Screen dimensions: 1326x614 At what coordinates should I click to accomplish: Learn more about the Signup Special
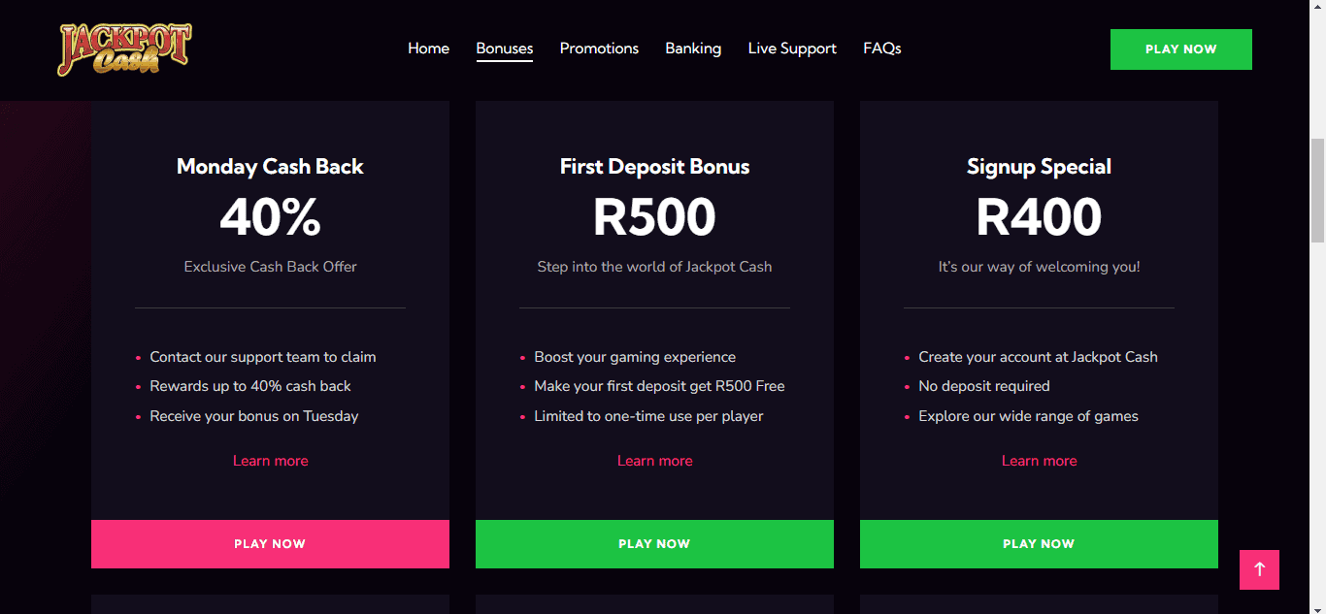point(1039,460)
